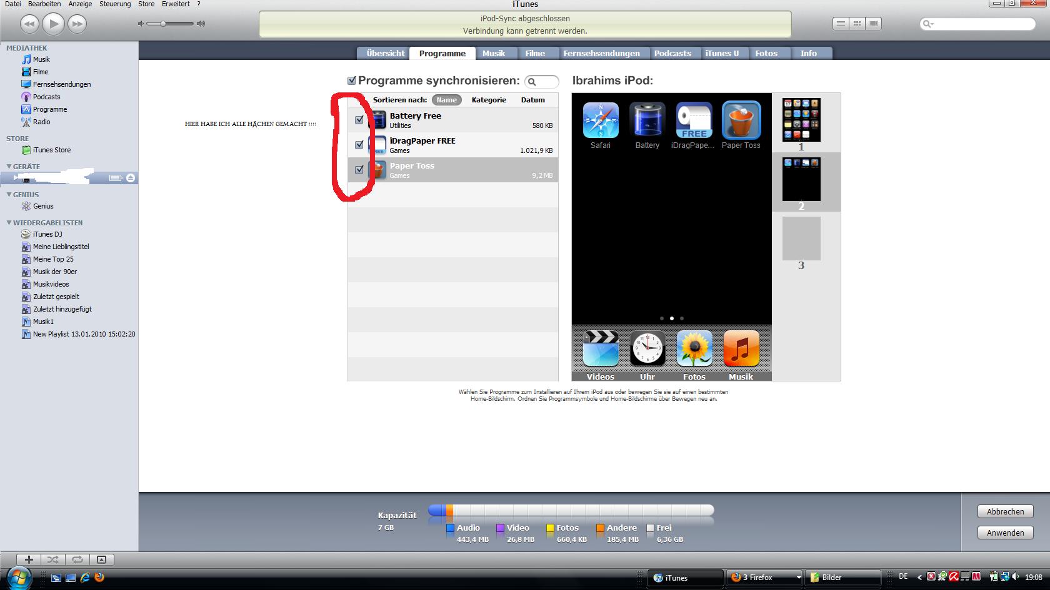Switch to the Info tab
Viewport: 1050px width, 590px height.
point(809,53)
